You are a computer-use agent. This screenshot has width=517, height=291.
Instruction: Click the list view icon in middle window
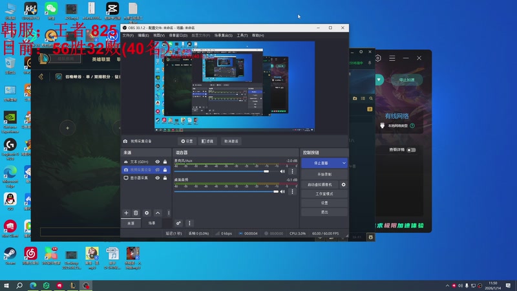tap(363, 98)
